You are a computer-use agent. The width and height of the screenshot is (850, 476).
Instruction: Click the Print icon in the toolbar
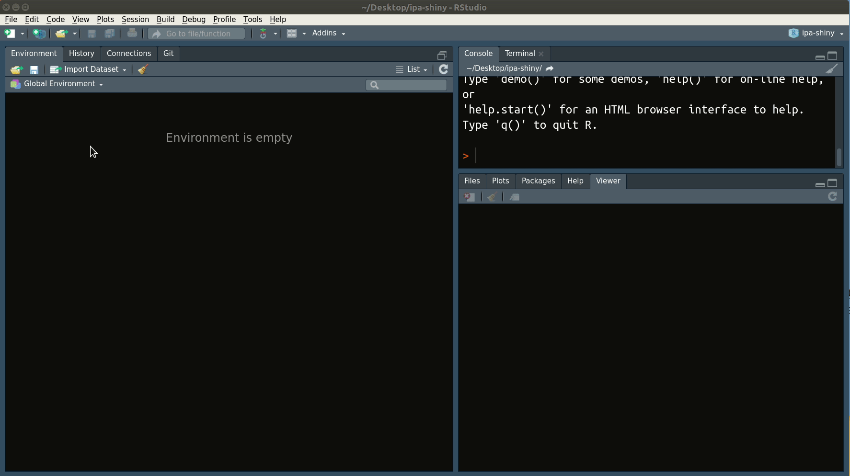[x=132, y=33]
